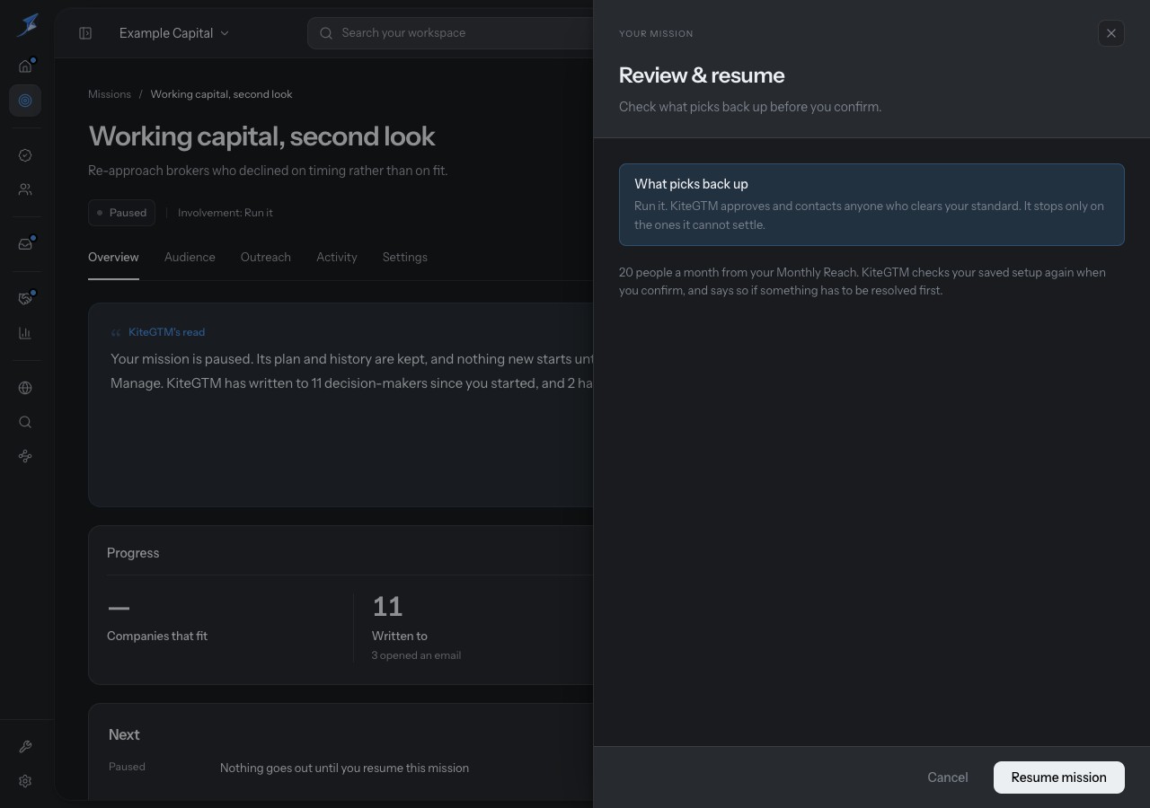
Task: Click the Companies that fit label
Action: click(x=157, y=636)
